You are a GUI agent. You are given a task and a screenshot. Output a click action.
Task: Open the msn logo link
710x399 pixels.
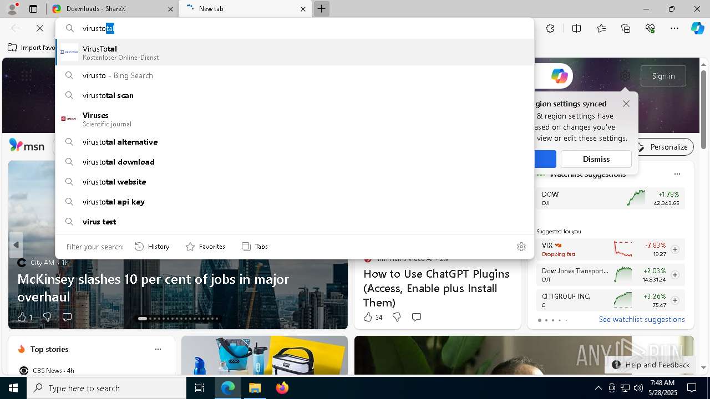(27, 146)
